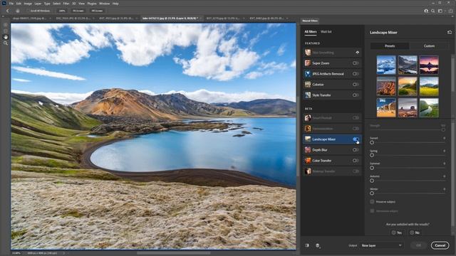Viewport: 456px width, 256px height.
Task: Click No for satisfied with results
Action: pos(415,233)
